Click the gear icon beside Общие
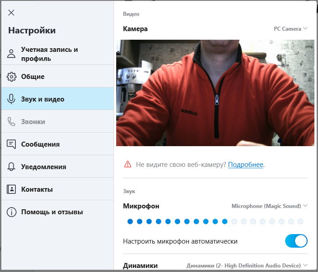Image resolution: width=318 pixels, height=272 pixels. point(11,77)
